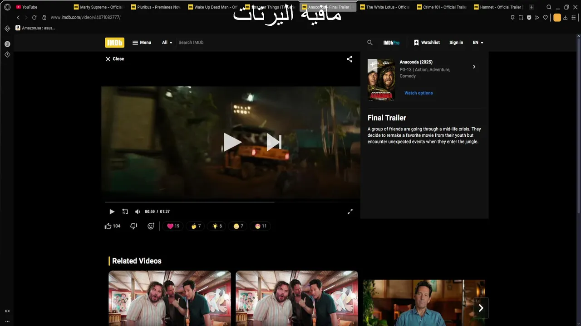Switch to Wake Up Dead Man tab

(x=213, y=7)
